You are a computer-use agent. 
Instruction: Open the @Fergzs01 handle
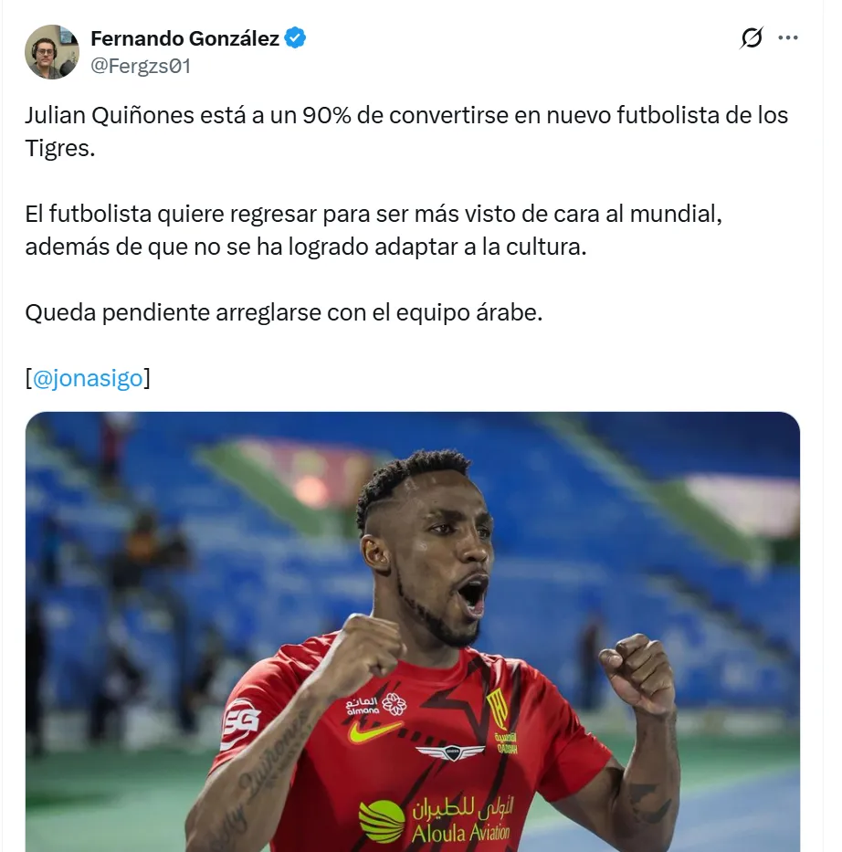tap(141, 67)
